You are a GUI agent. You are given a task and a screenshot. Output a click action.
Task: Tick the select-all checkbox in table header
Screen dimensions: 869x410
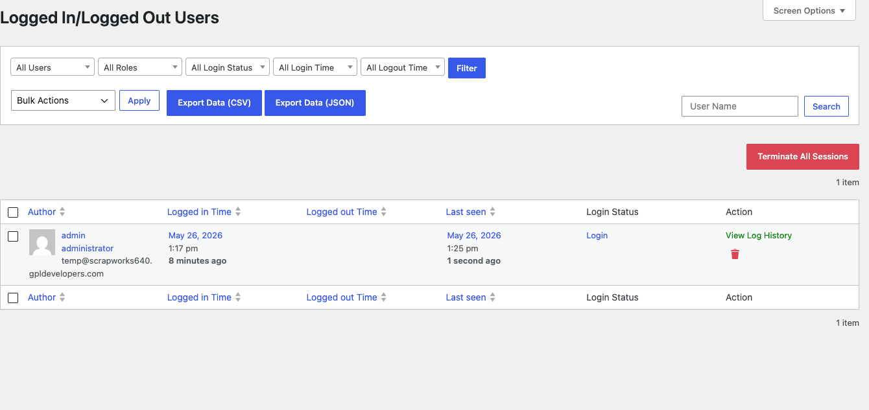(13, 212)
